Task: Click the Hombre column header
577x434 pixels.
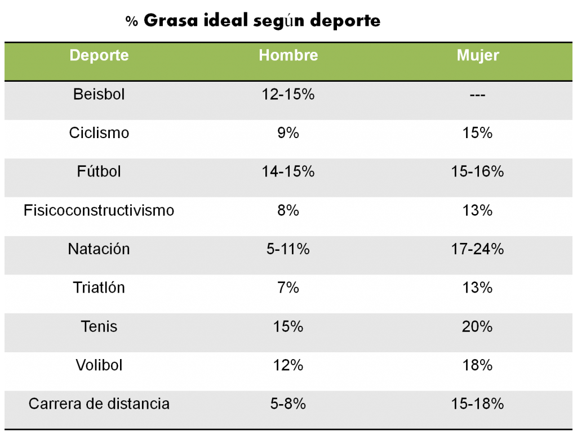Action: (x=288, y=55)
